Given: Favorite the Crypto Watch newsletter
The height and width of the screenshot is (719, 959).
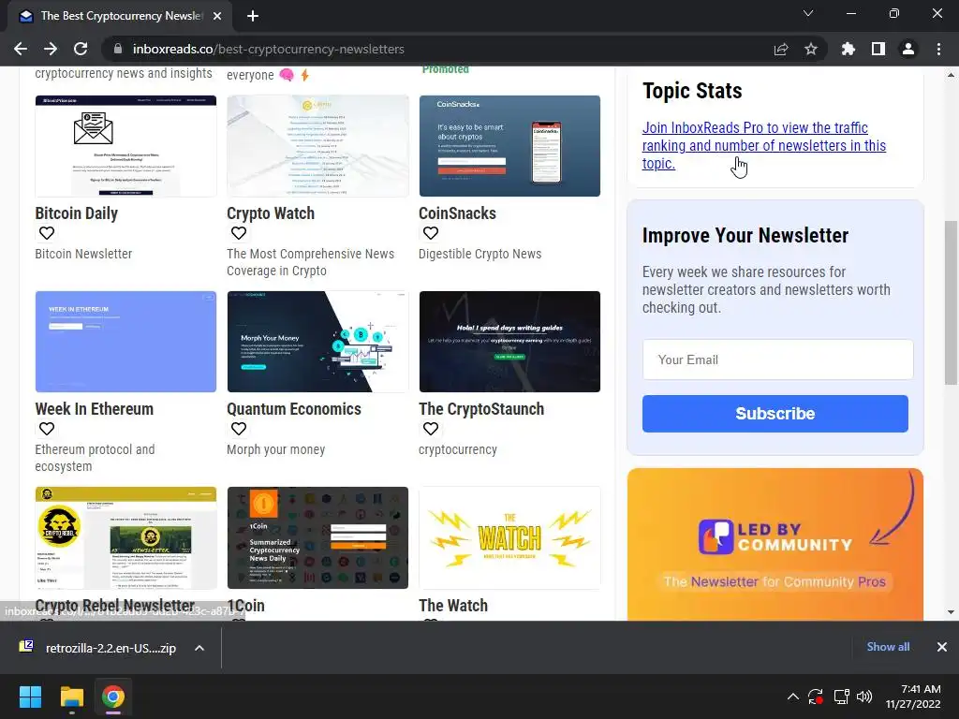Looking at the screenshot, I should 239,233.
